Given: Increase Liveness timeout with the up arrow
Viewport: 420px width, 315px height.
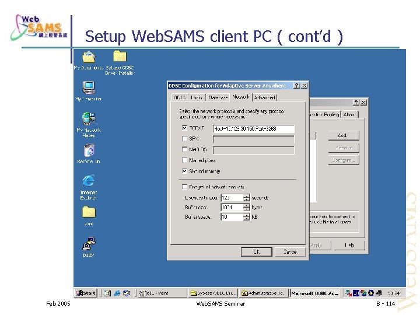Looking at the screenshot, I should [246, 196].
